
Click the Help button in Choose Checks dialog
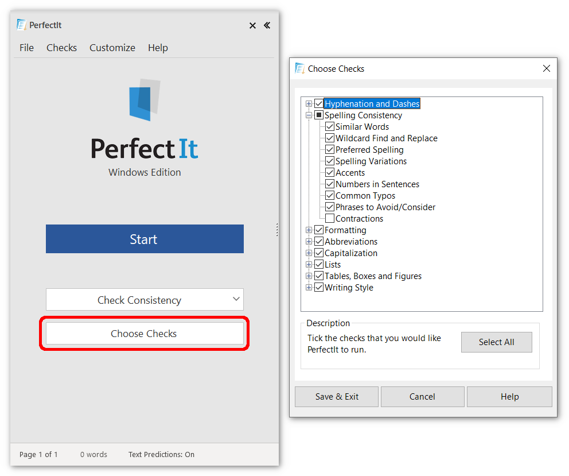(x=509, y=396)
